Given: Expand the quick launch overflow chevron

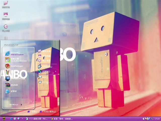Looking at the screenshot, I should (x=22, y=119).
